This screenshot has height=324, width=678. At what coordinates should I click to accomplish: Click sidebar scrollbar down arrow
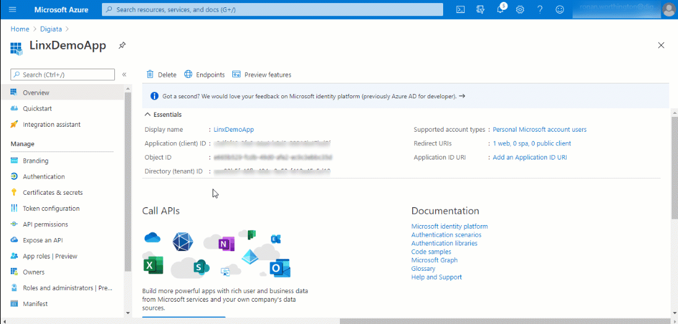[x=127, y=312]
